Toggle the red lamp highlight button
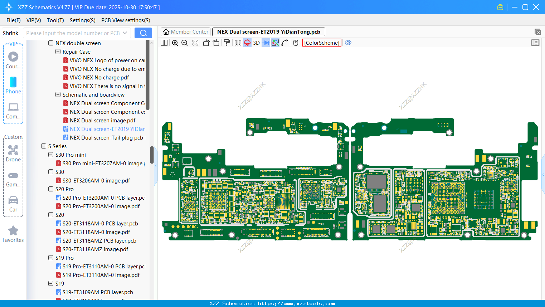The height and width of the screenshot is (307, 545). coord(247,43)
